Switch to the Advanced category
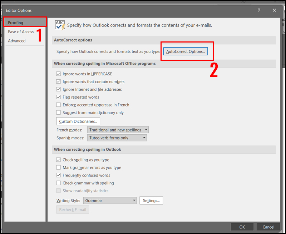The image size is (286, 234). (x=17, y=41)
